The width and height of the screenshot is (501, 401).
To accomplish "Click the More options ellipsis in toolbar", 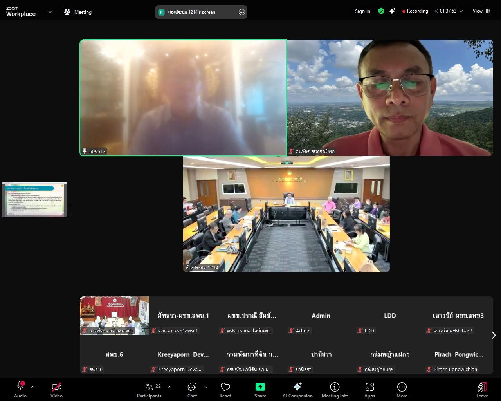I will (402, 387).
